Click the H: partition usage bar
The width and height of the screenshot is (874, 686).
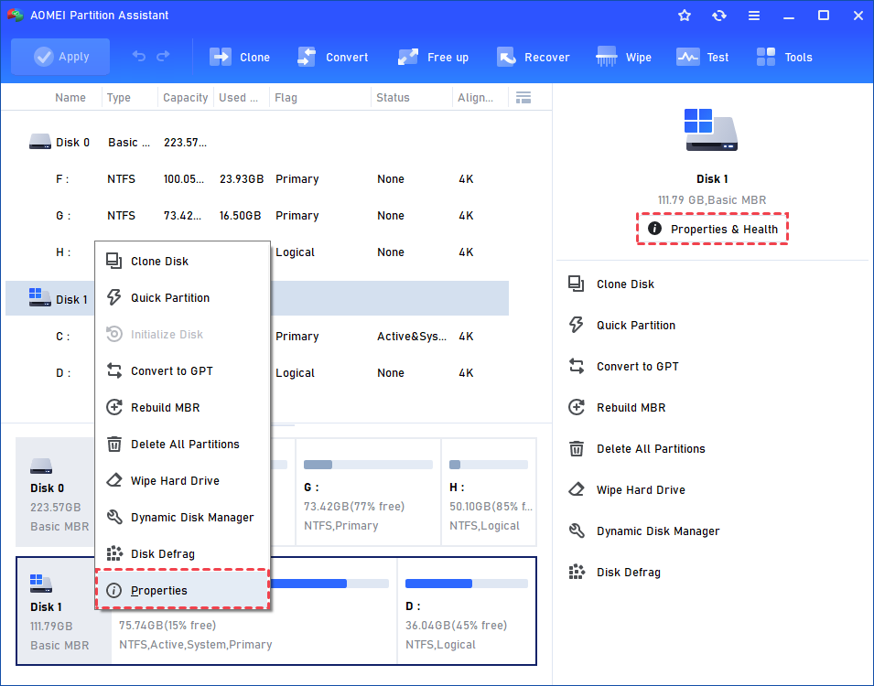pos(489,465)
